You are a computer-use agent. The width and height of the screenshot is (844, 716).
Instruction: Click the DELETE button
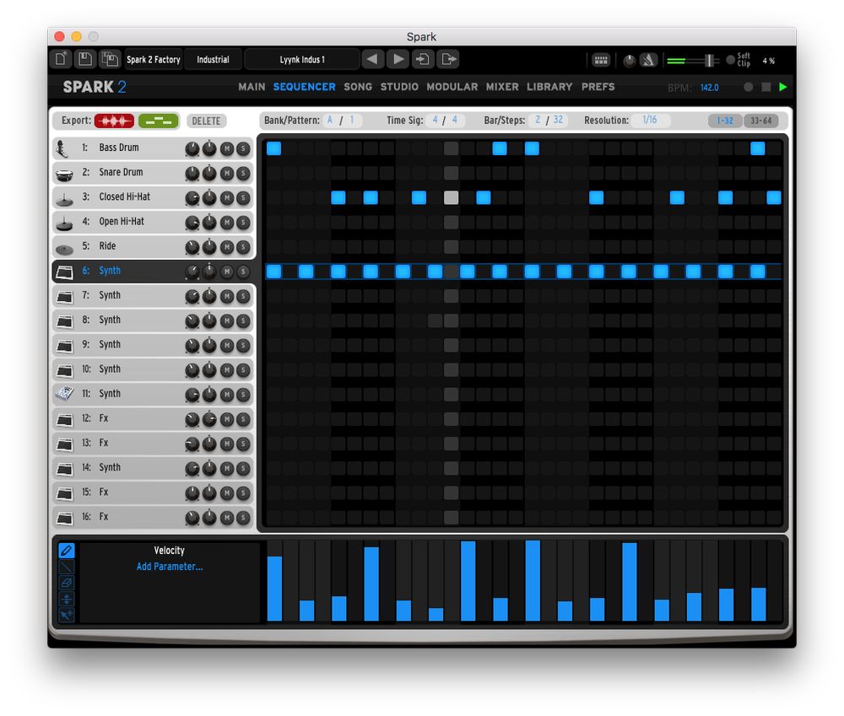[206, 121]
